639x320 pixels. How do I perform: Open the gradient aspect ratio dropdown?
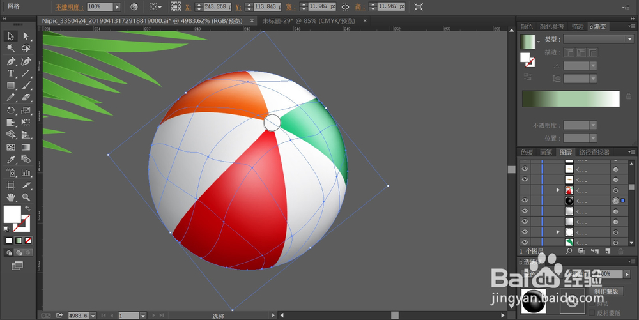coord(594,78)
